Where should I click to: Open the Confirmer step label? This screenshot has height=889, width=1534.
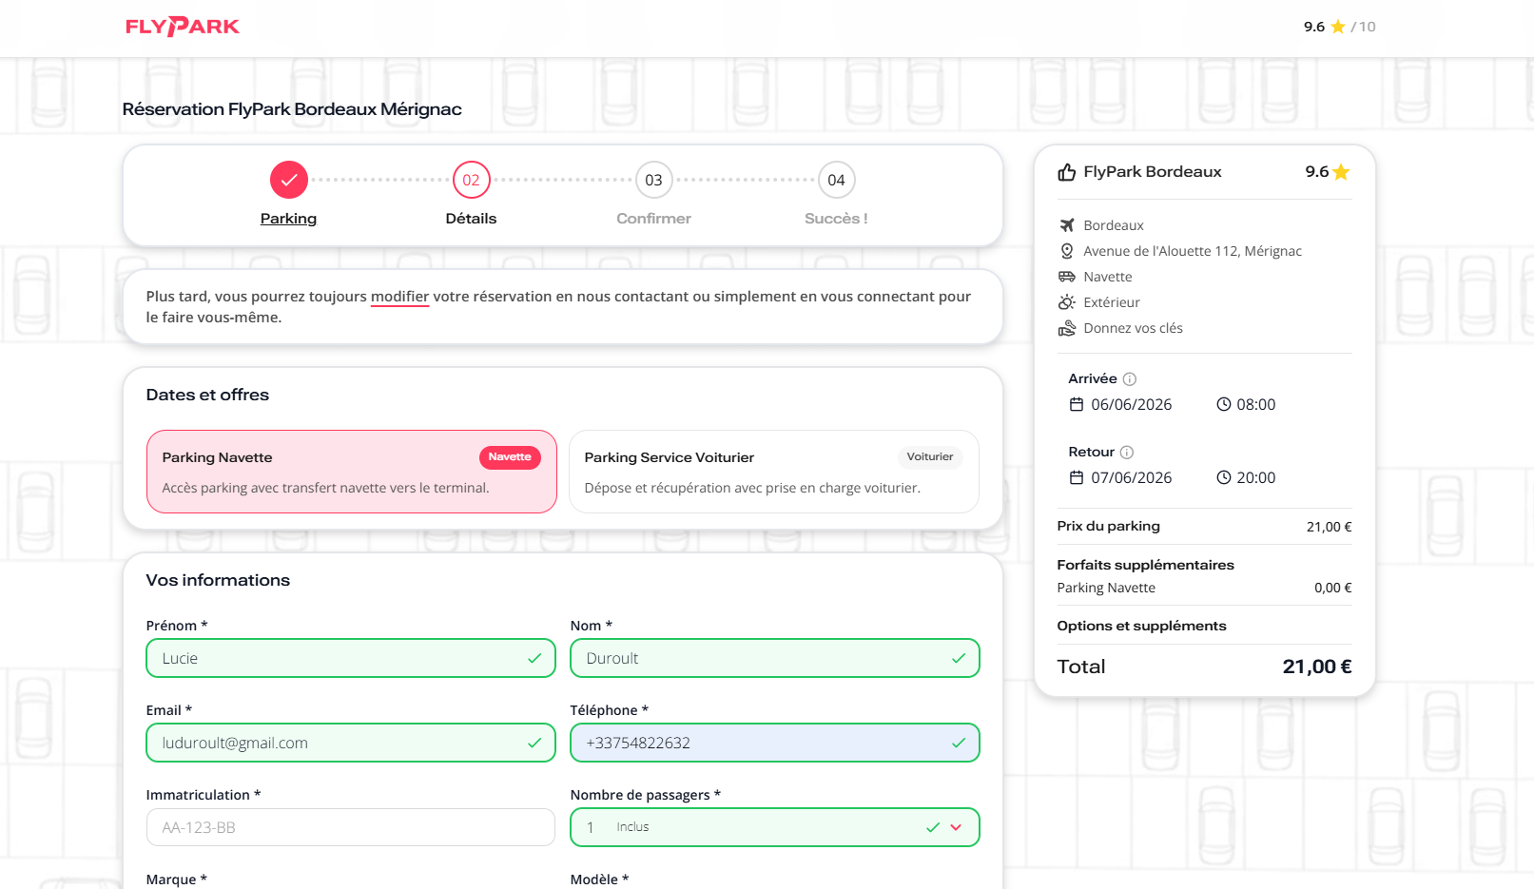653,219
